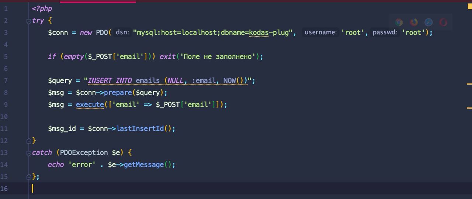Image resolution: width=472 pixels, height=199 pixels.
Task: Click the PDO class name on line 3
Action: coord(102,32)
